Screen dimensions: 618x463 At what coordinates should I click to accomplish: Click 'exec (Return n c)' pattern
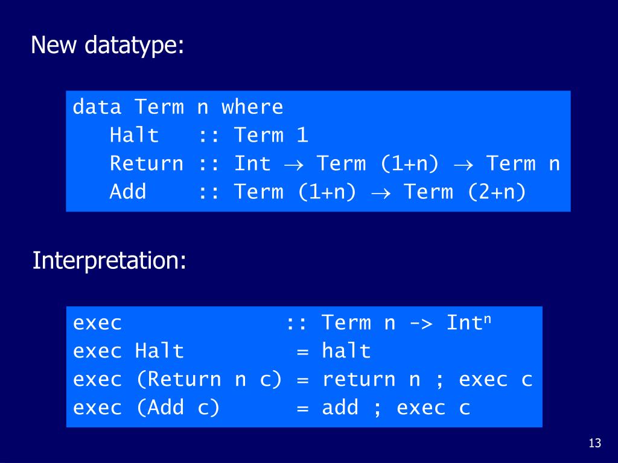pyautogui.click(x=177, y=379)
